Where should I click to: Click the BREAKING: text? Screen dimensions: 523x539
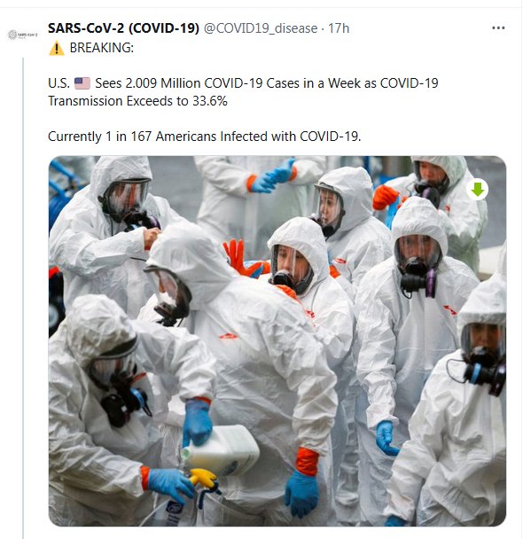(102, 48)
